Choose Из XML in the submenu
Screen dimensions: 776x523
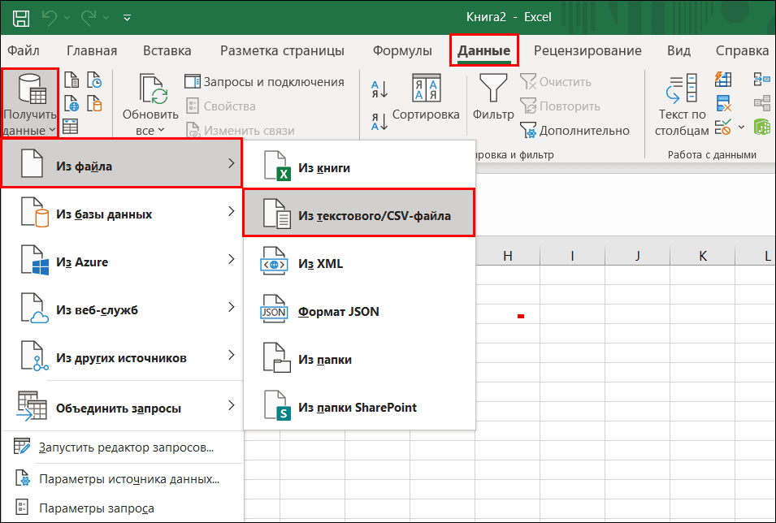pos(359,261)
